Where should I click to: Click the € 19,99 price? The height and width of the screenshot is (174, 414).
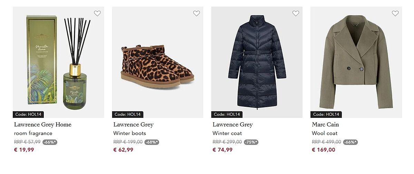[24, 150]
